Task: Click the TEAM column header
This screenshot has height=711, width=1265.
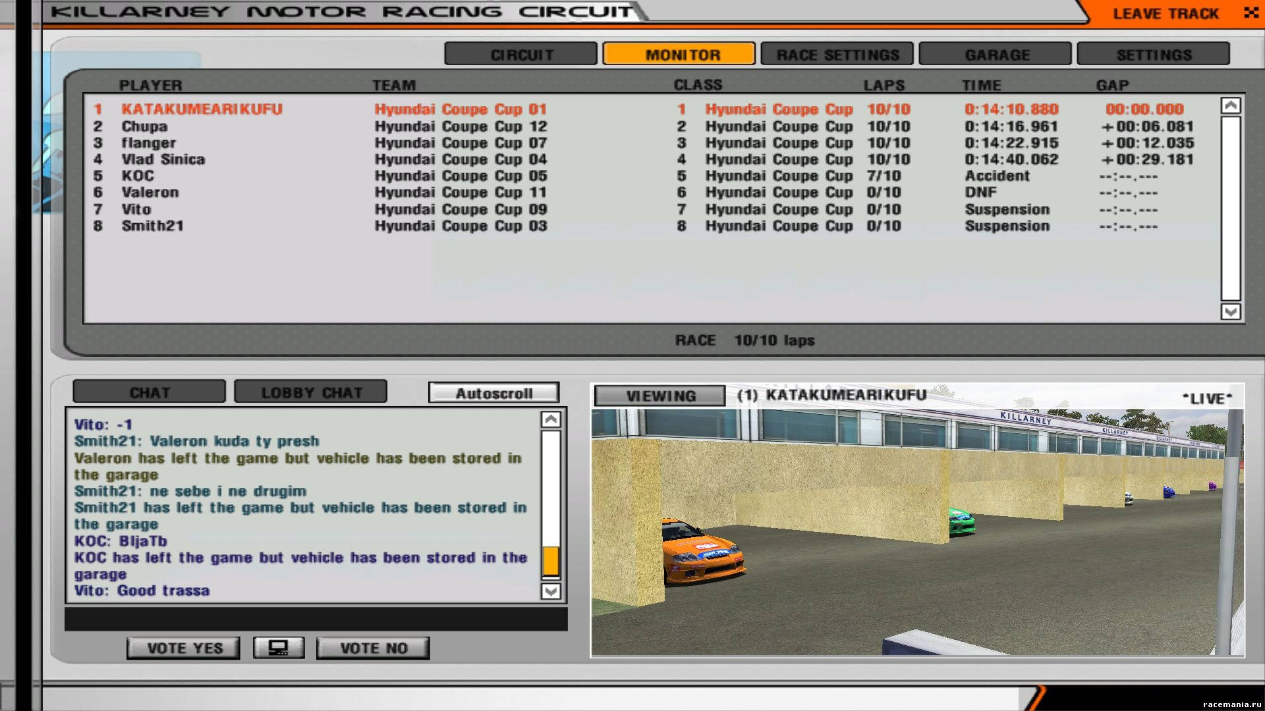Action: [x=393, y=85]
